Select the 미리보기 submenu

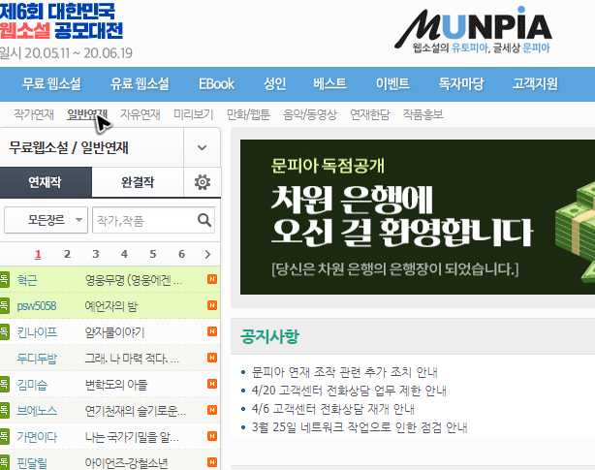pyautogui.click(x=194, y=114)
